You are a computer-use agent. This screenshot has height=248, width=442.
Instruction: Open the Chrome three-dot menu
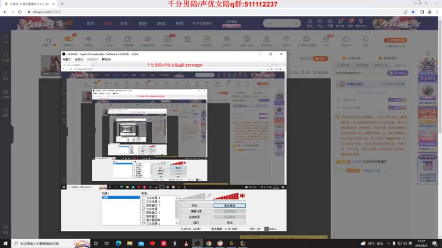click(x=437, y=12)
